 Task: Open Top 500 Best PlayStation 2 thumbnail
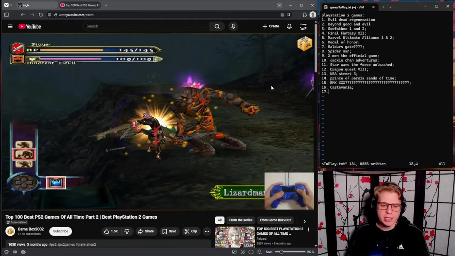pyautogui.click(x=235, y=237)
